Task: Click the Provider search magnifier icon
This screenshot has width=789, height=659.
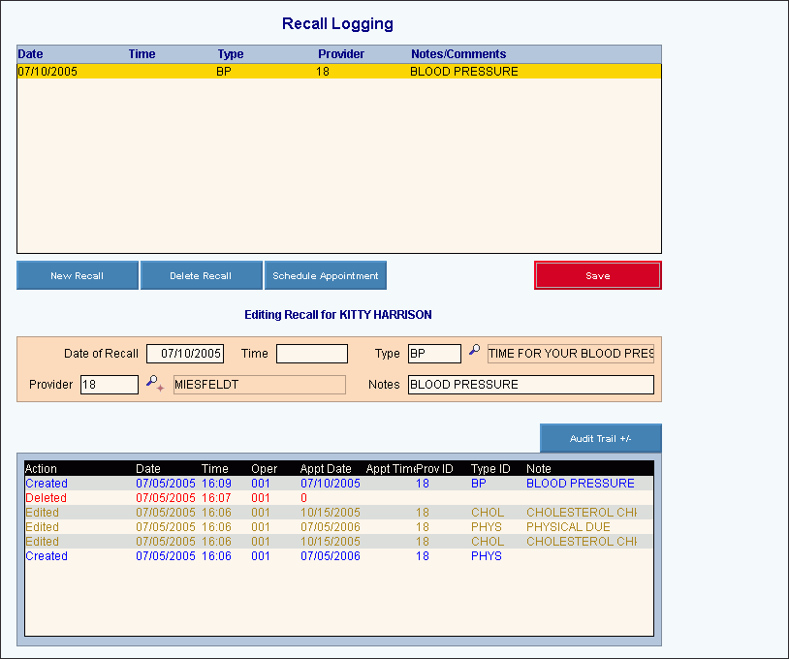Action: (x=154, y=384)
